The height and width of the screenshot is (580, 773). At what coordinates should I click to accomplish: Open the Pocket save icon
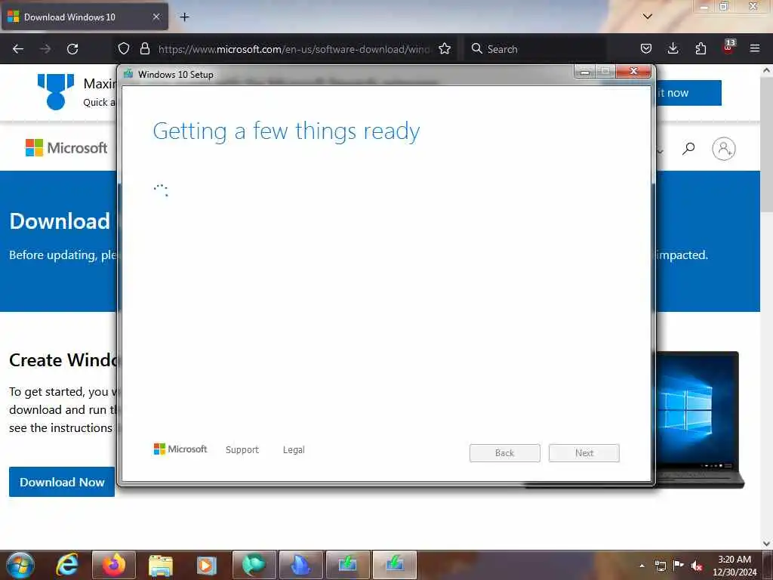tap(646, 48)
